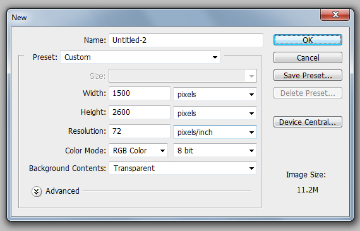Click the Height value field 2600
This screenshot has height=231, width=360.
pyautogui.click(x=140, y=112)
